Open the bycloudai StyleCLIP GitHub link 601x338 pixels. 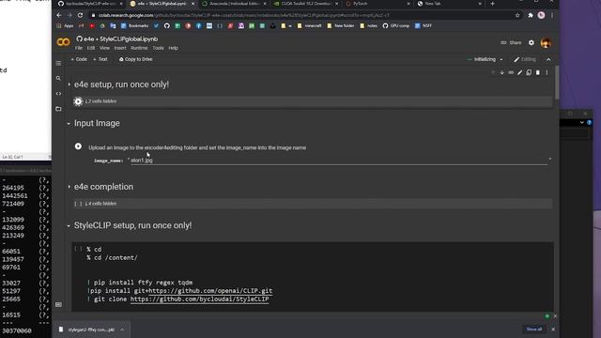click(x=199, y=299)
